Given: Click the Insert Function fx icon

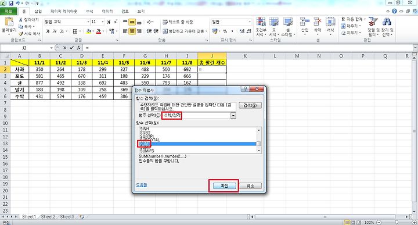Looking at the screenshot, I should tap(78, 48).
